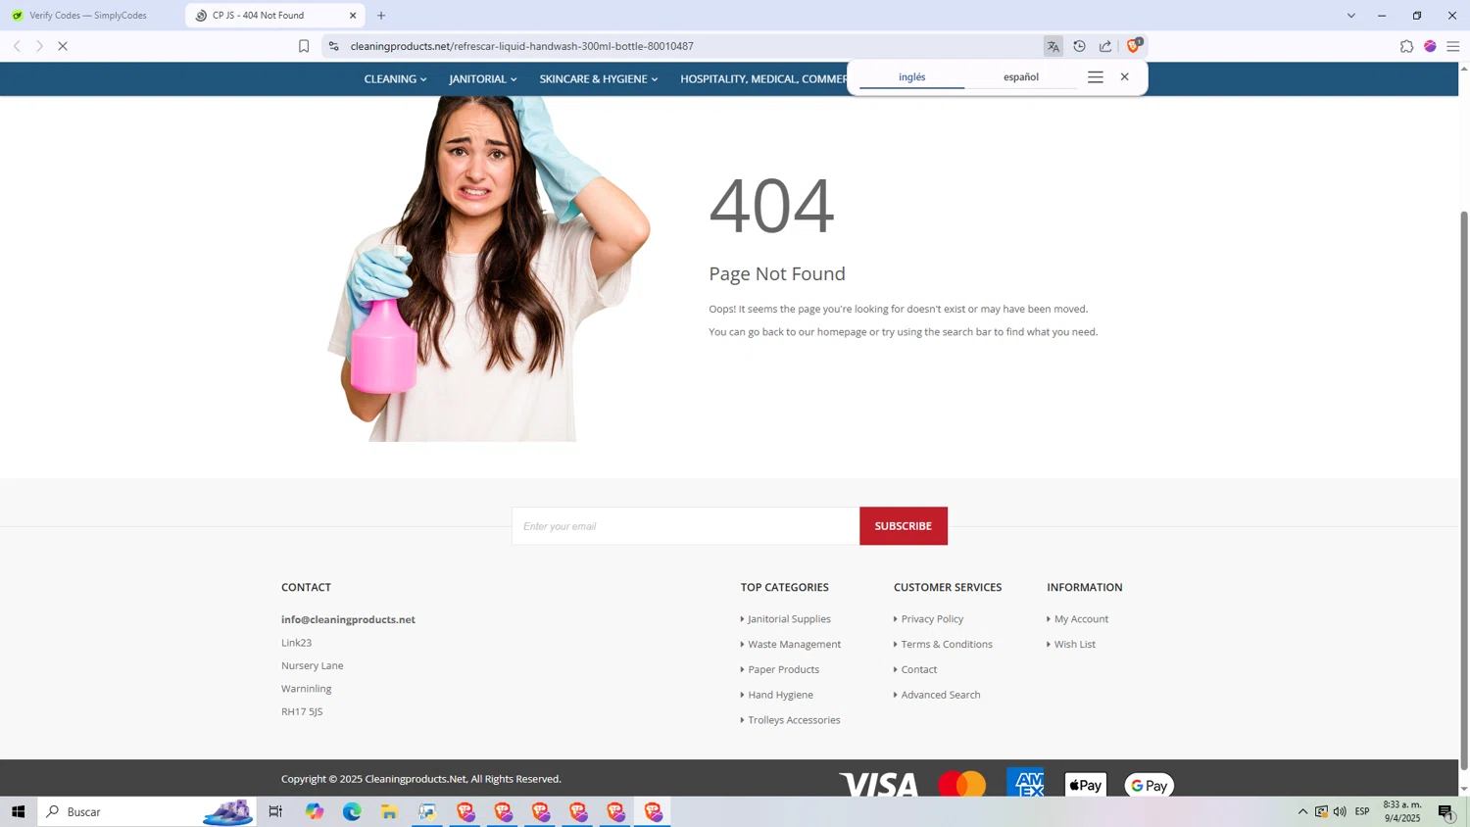Close the translate popup
Image resolution: width=1470 pixels, height=827 pixels.
1125,76
